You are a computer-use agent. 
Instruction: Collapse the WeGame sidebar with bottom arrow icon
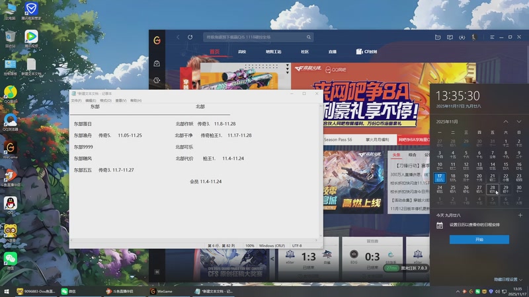tap(157, 272)
